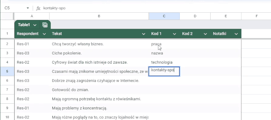Image resolution: width=271 pixels, height=120 pixels.
Task: Select 'Mają różne poglądy' cell
Action: 99,116
